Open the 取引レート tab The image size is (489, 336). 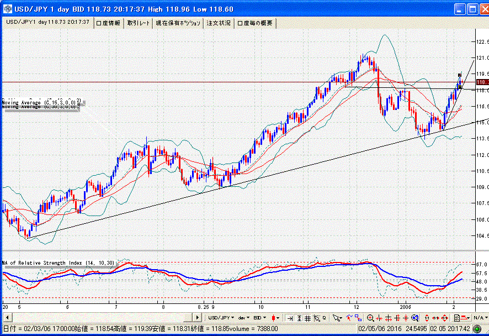tap(138, 23)
